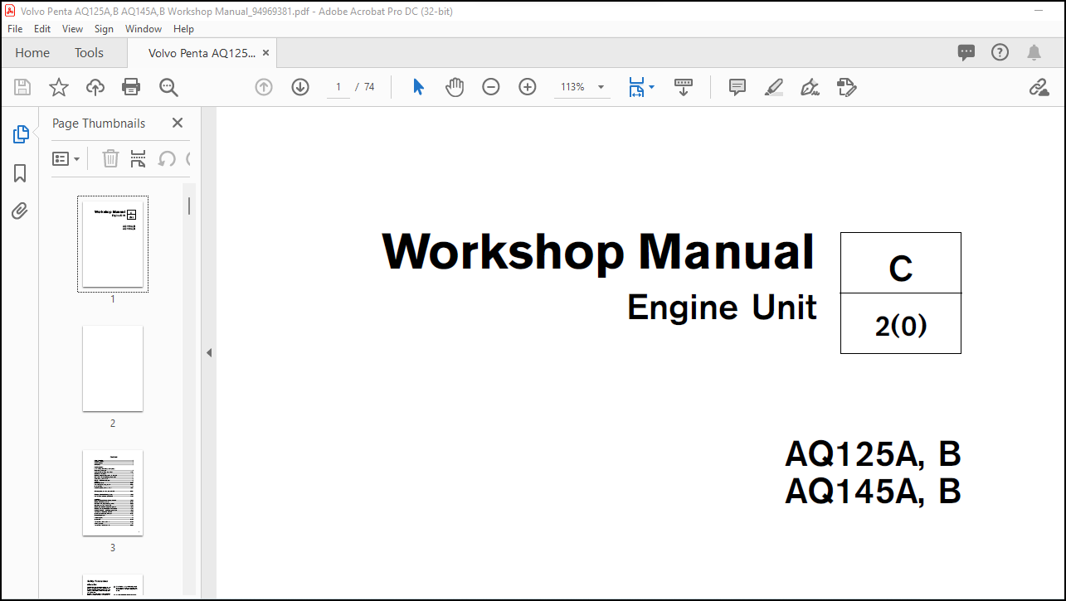Open Page Thumbnails panel icon in sidebar
Image resolution: width=1066 pixels, height=601 pixels.
coord(21,134)
